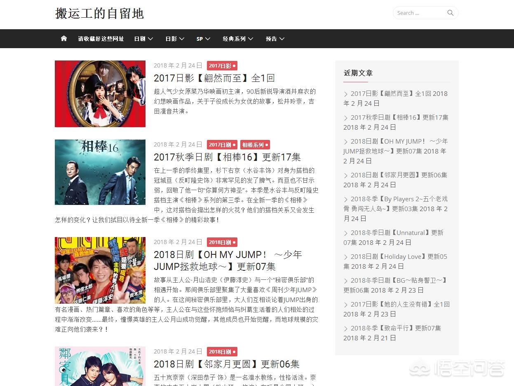The image size is (514, 386).
Task: Expand chevron next to 经典系列
Action: tap(251, 39)
